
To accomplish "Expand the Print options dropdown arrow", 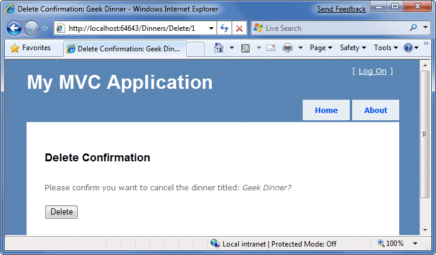I will pyautogui.click(x=300, y=48).
